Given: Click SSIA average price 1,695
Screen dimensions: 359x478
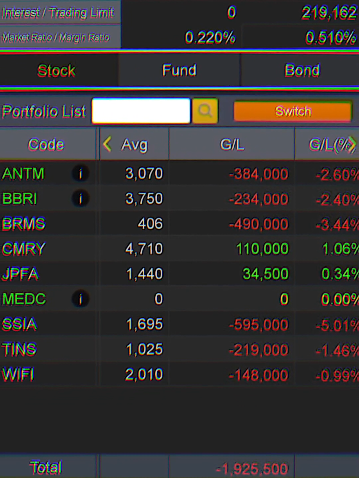Looking at the screenshot, I should click(x=144, y=324).
